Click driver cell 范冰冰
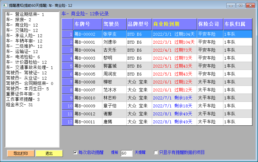This screenshot has width=258, height=162. coord(115,90)
